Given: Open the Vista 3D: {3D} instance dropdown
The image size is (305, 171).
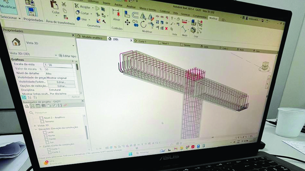Looking at the screenshot, I should pyautogui.click(x=56, y=55).
